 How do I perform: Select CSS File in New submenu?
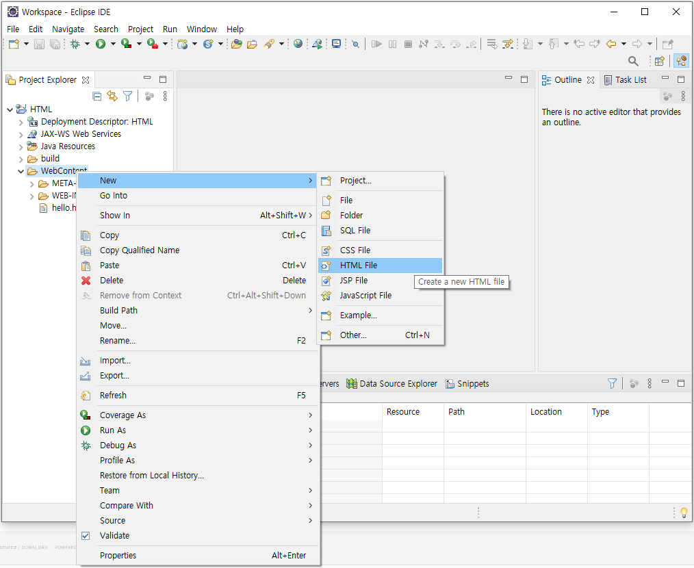(x=381, y=250)
